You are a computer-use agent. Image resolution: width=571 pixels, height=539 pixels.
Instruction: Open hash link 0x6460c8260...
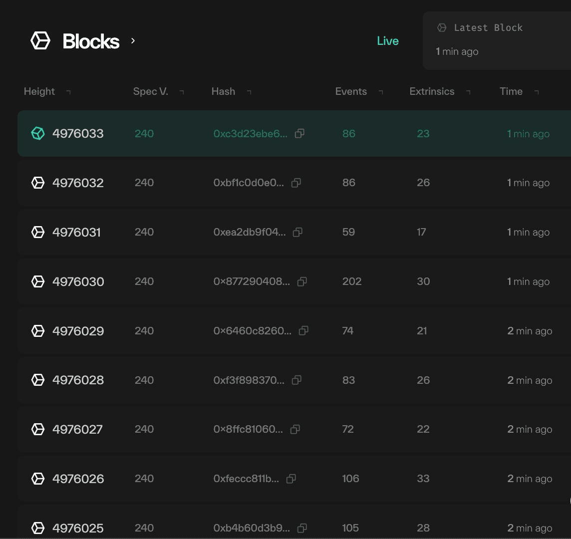point(253,331)
